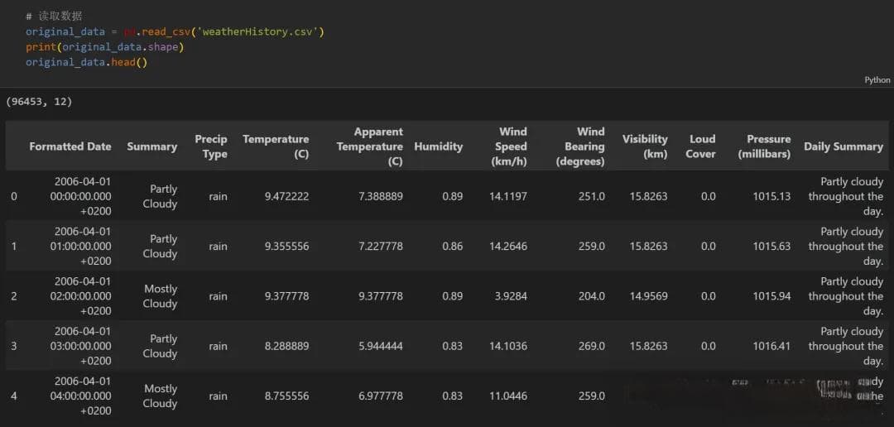This screenshot has height=427, width=894.
Task: Click wind speed value 3.9284
Action: (x=512, y=296)
